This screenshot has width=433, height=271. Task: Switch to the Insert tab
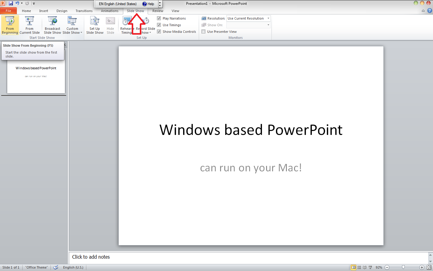coord(44,11)
